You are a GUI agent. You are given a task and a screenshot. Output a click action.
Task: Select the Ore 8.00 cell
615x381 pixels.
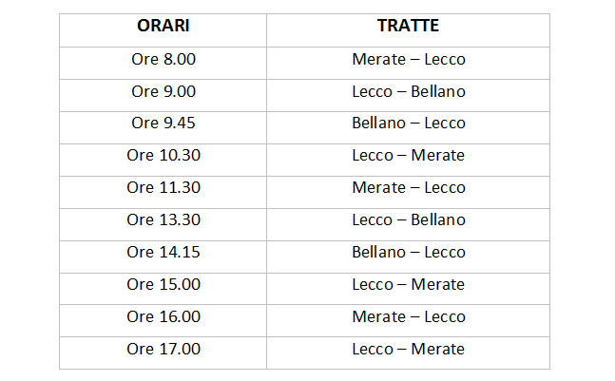(163, 59)
